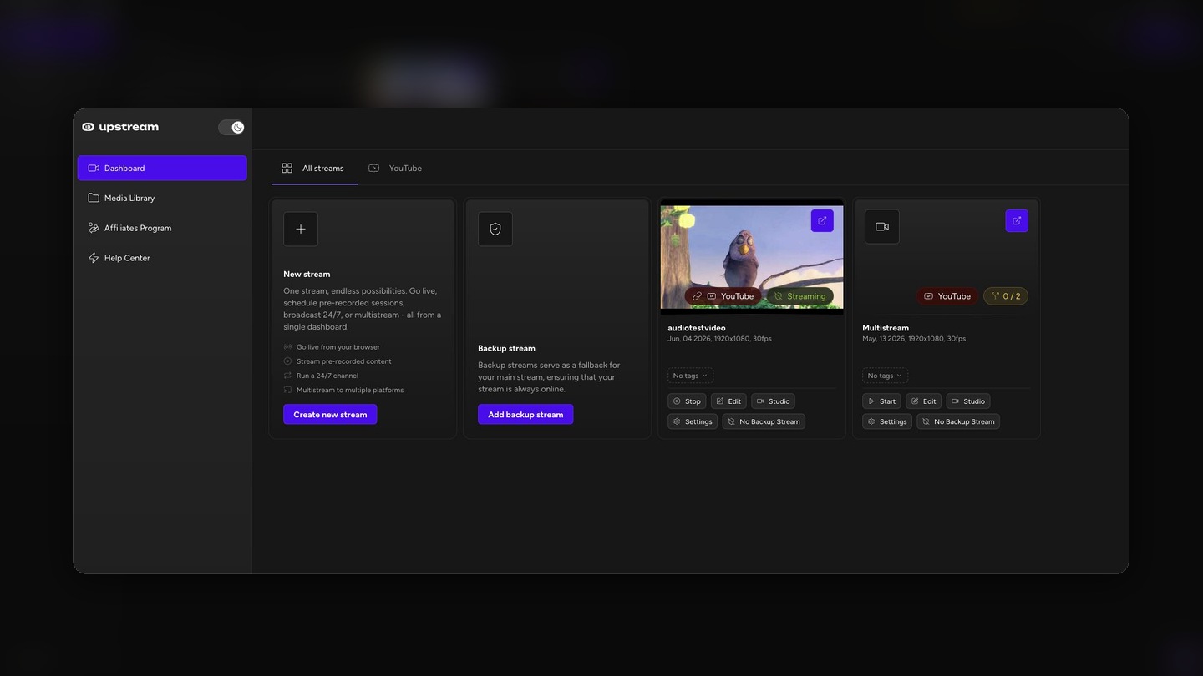Image resolution: width=1203 pixels, height=676 pixels.
Task: Expand No tags dropdown for Multistream
Action: point(885,376)
